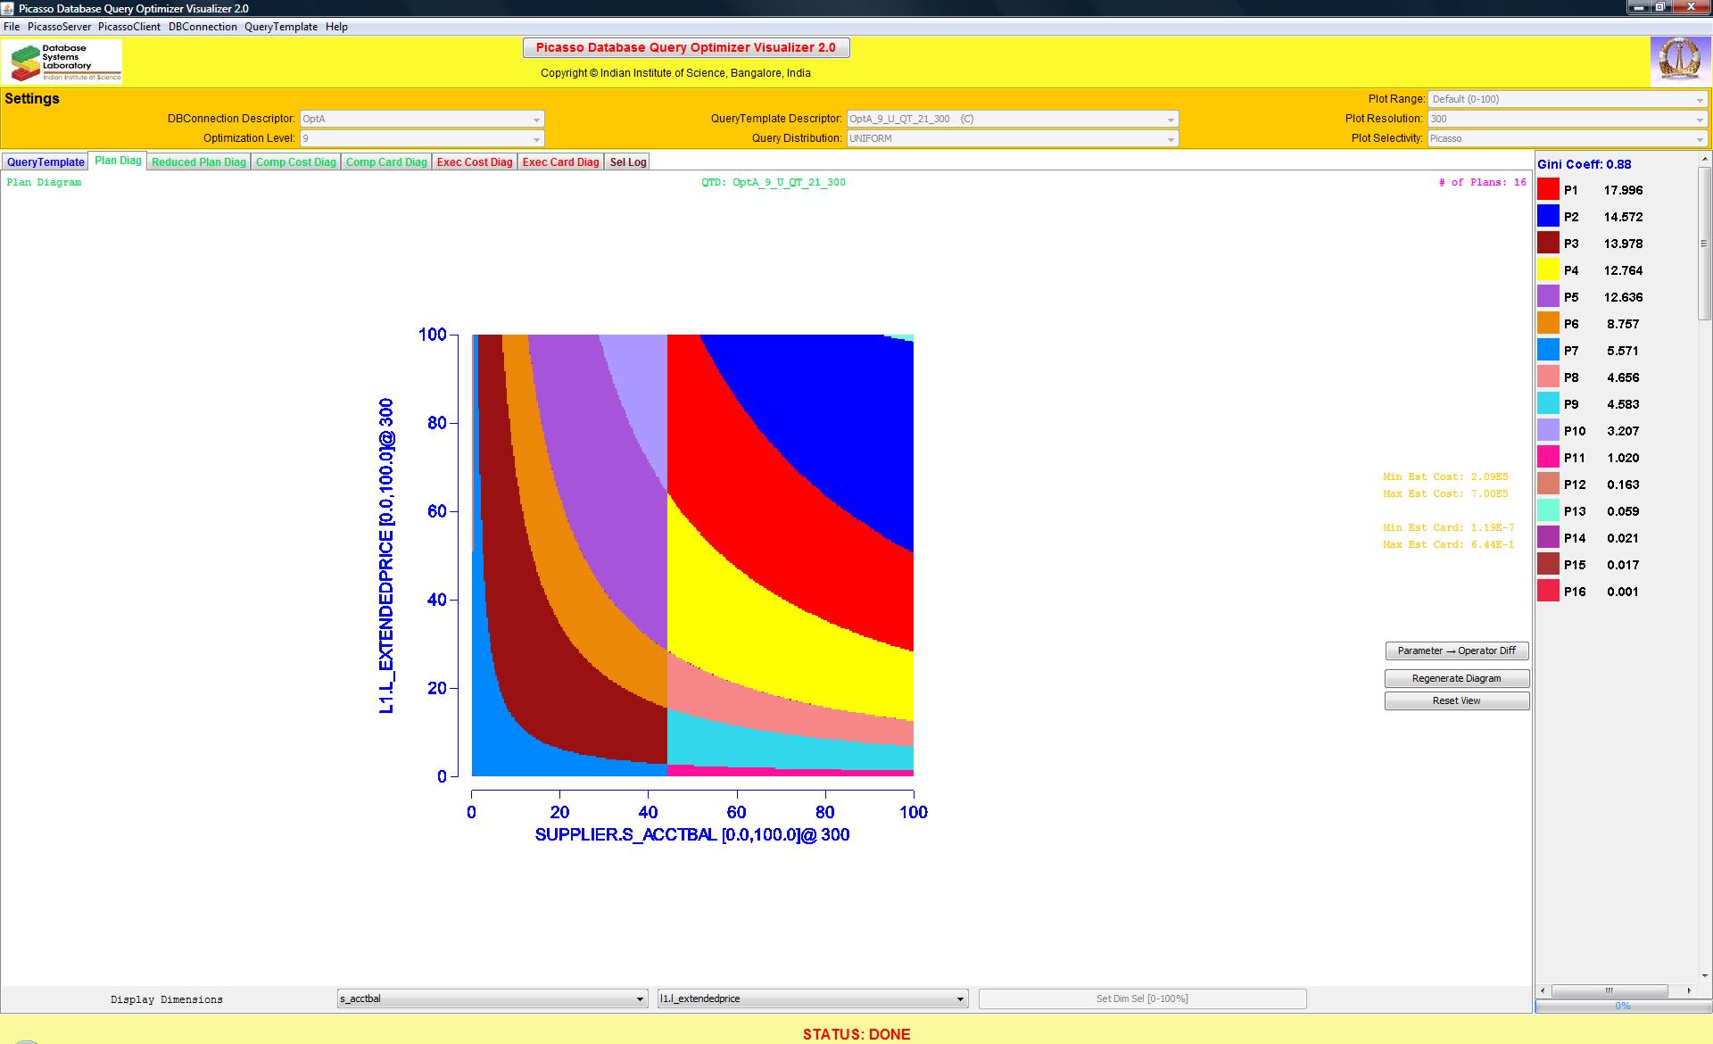Pick the orange P6 plan swatch
Viewport: 1713px width, 1044px height.
coord(1548,323)
